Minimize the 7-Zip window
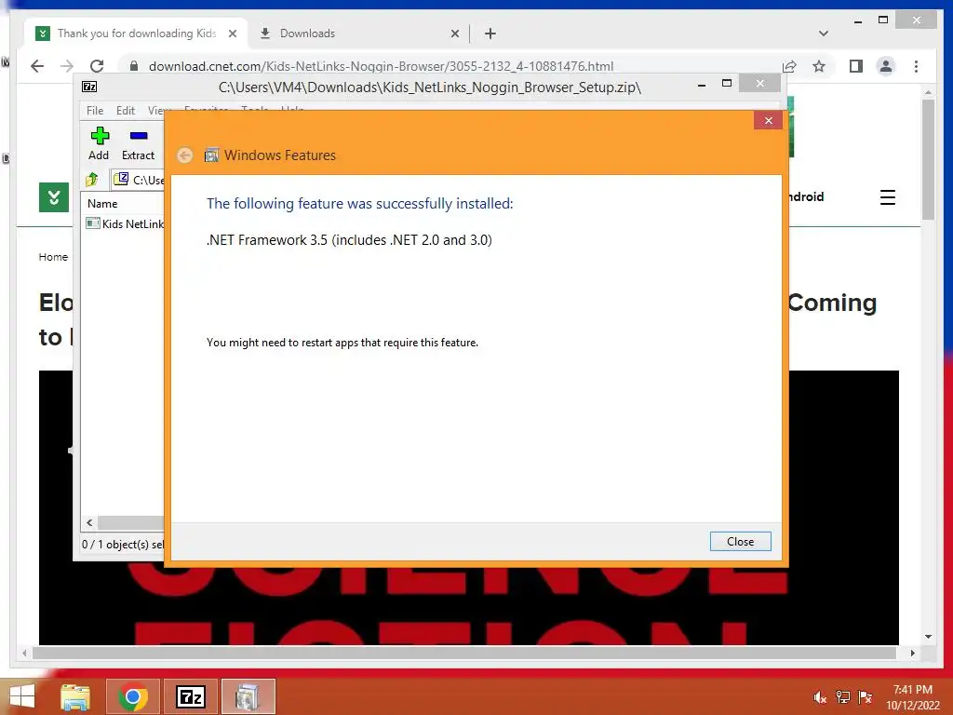The width and height of the screenshot is (953, 715). click(702, 85)
